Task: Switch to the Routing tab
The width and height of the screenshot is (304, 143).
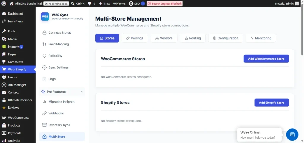Action: (193, 38)
